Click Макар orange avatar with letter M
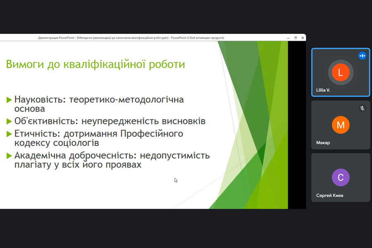This screenshot has width=372, height=248. [x=341, y=125]
